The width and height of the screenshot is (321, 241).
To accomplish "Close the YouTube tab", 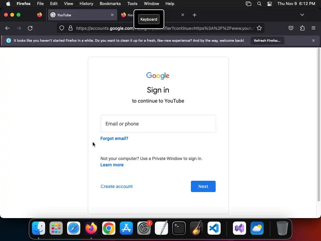I will point(112,15).
